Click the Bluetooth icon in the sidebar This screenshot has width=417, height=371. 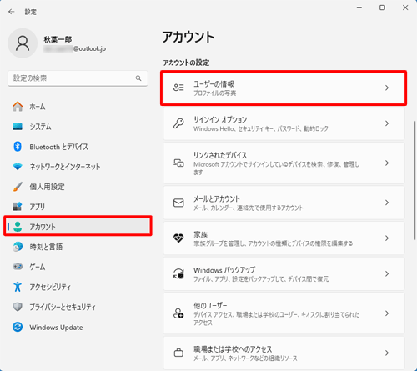tap(18, 147)
